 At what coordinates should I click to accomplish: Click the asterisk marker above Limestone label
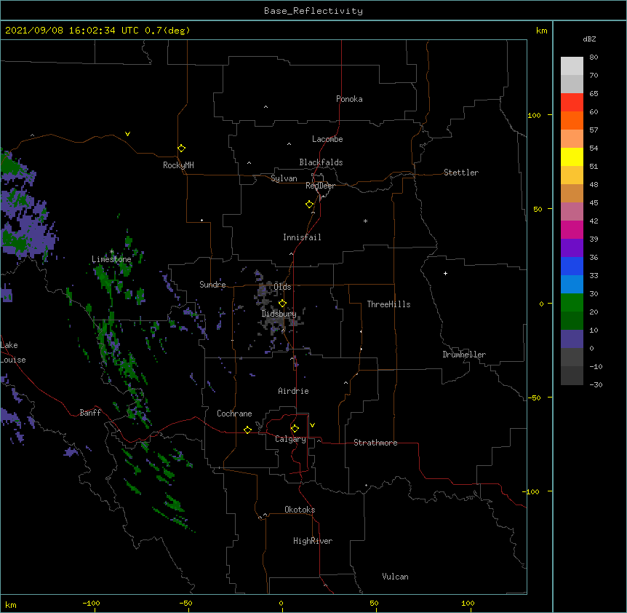[111, 252]
